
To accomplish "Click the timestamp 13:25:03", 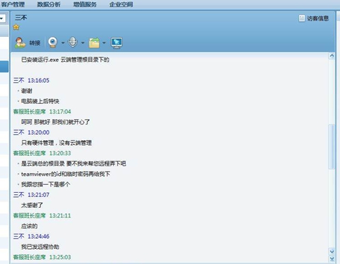I will coord(60,257).
